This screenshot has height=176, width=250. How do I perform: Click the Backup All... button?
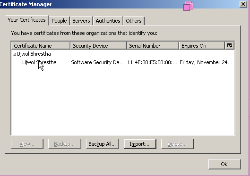102,144
